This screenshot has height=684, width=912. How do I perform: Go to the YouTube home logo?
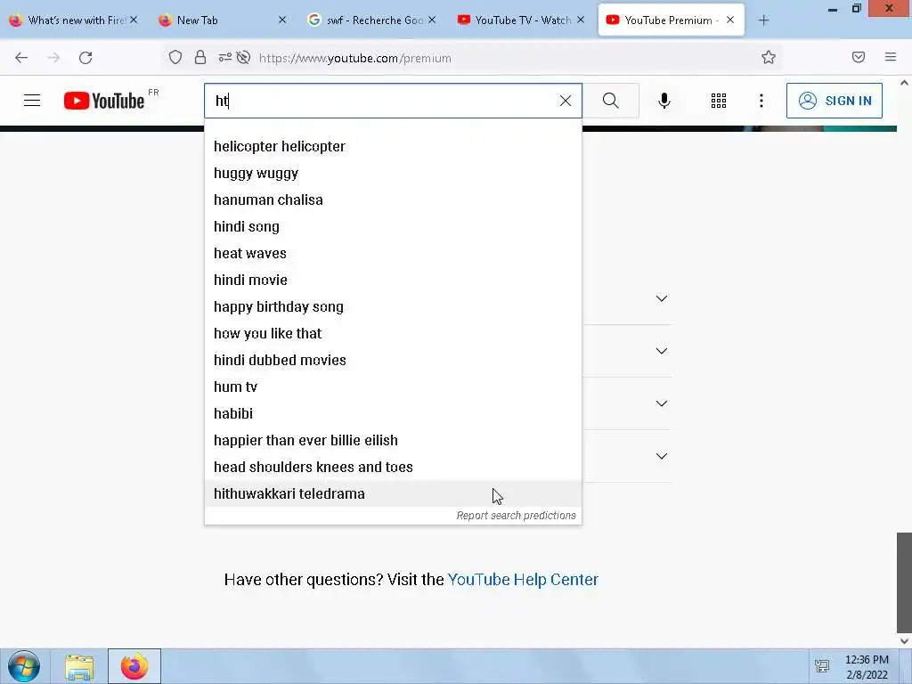tap(104, 101)
